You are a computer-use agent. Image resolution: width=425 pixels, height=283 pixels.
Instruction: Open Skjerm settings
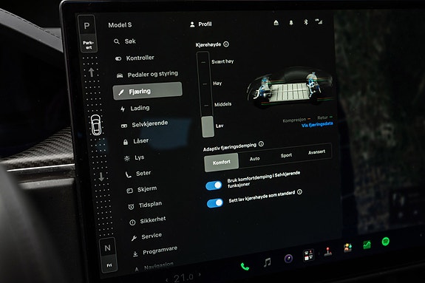pos(142,189)
